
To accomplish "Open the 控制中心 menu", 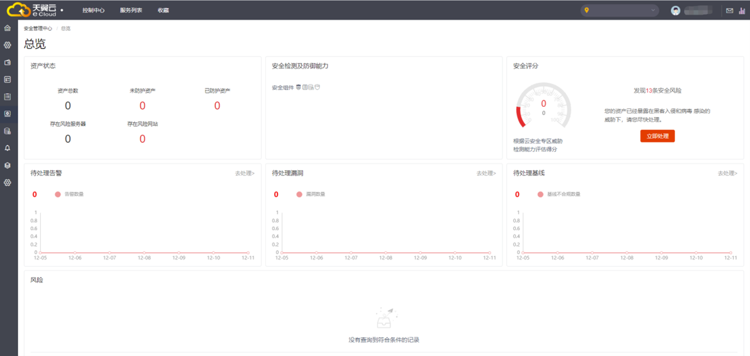I will pyautogui.click(x=93, y=10).
